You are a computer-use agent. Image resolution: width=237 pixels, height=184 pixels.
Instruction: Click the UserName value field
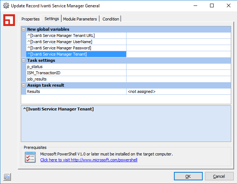click(x=179, y=42)
